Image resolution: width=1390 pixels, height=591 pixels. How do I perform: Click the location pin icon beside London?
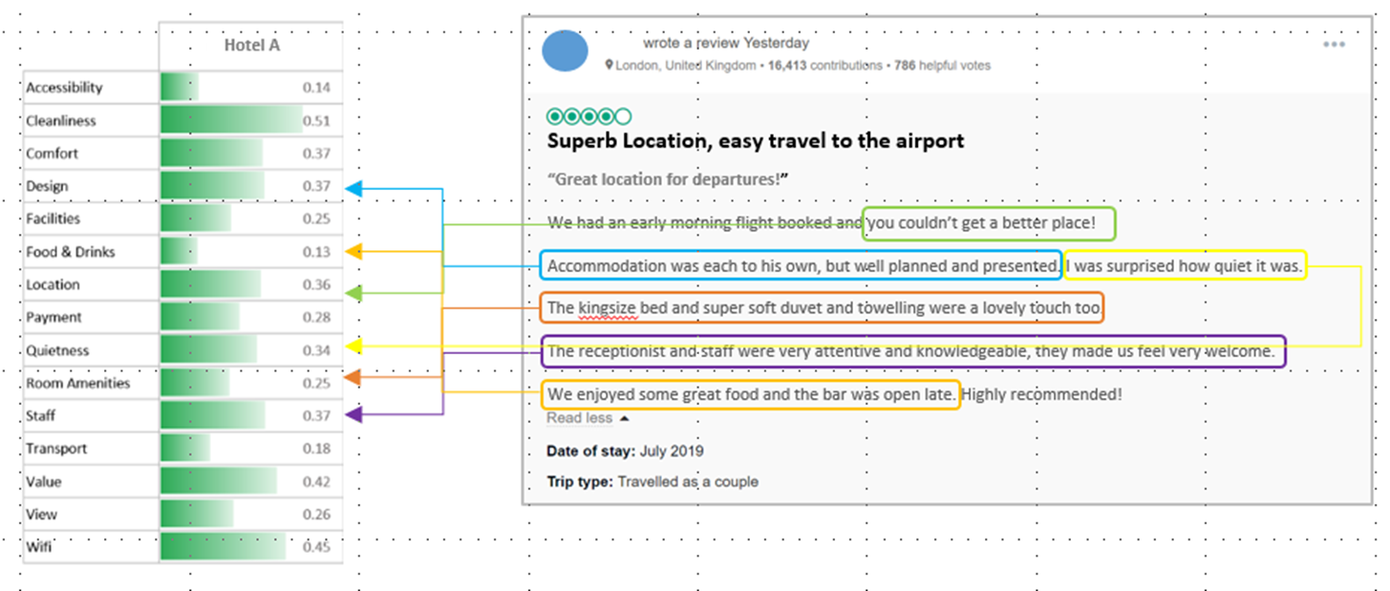[609, 66]
